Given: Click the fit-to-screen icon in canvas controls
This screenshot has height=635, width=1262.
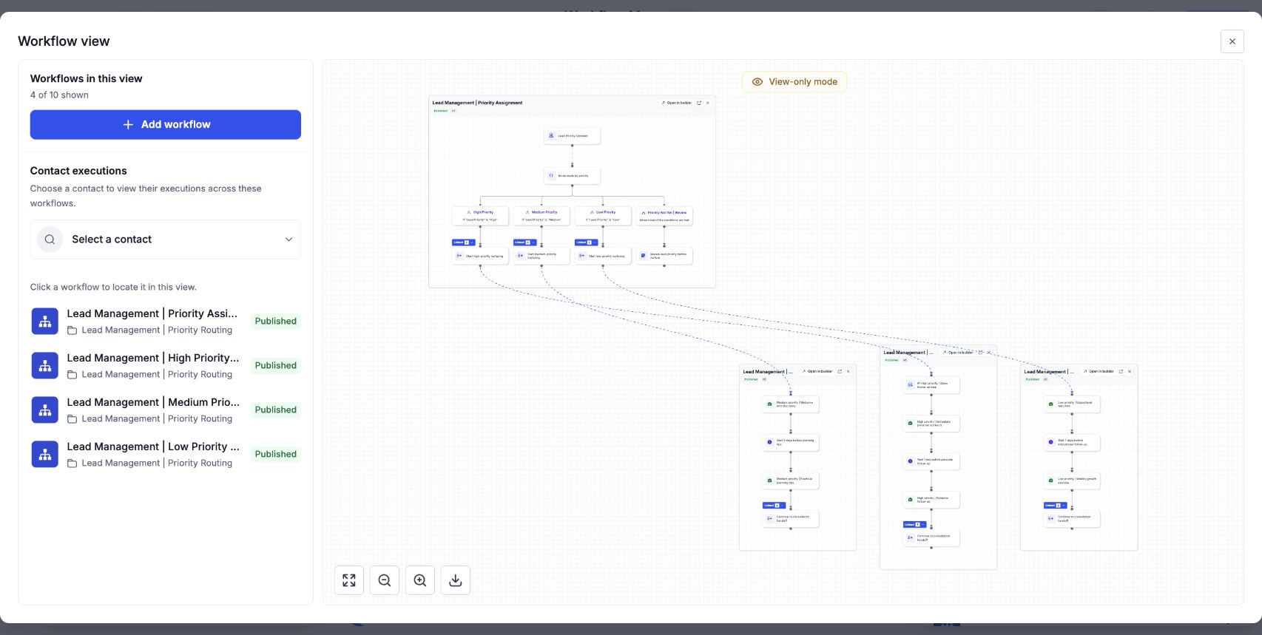Looking at the screenshot, I should [349, 580].
